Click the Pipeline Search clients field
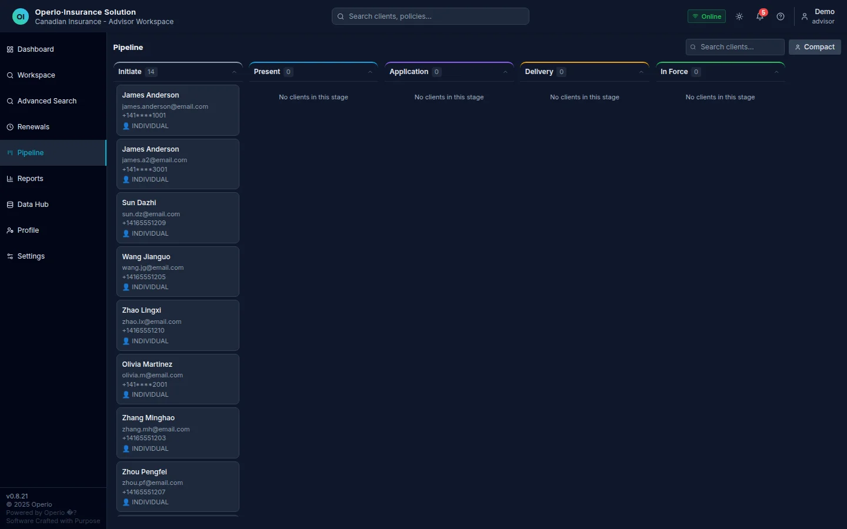Screen dimensions: 847x529 735,47
